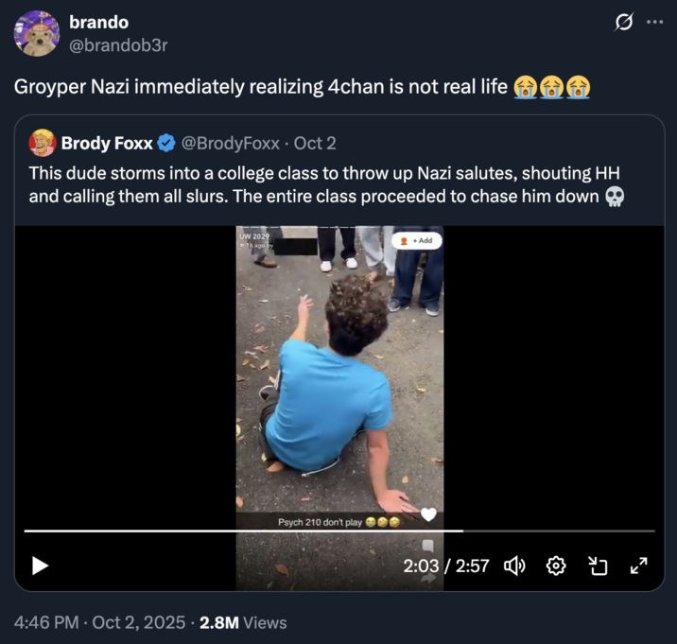Open Brody Foxx's avatar in quoted post
The height and width of the screenshot is (644, 677).
coord(43,143)
